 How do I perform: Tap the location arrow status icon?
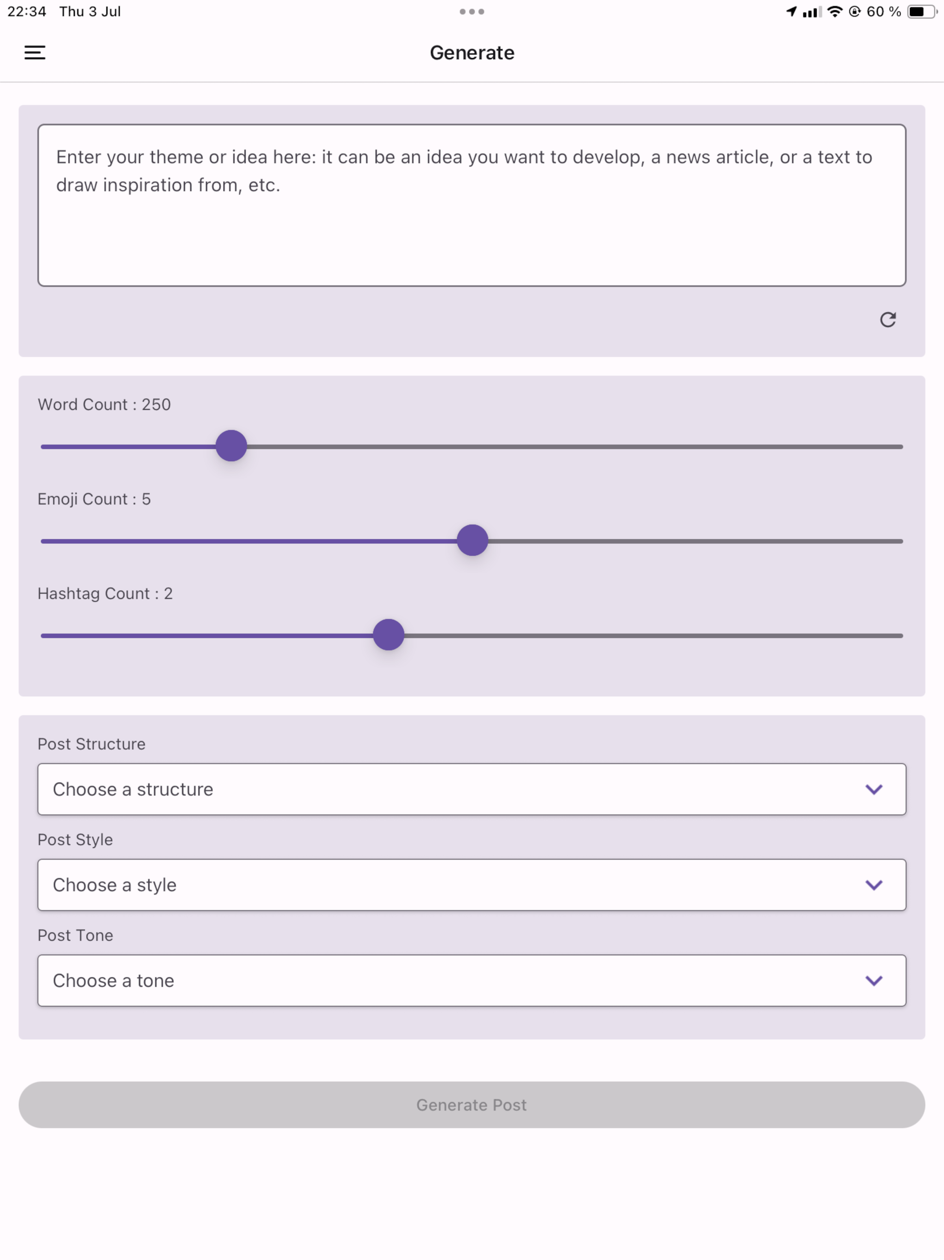point(791,12)
